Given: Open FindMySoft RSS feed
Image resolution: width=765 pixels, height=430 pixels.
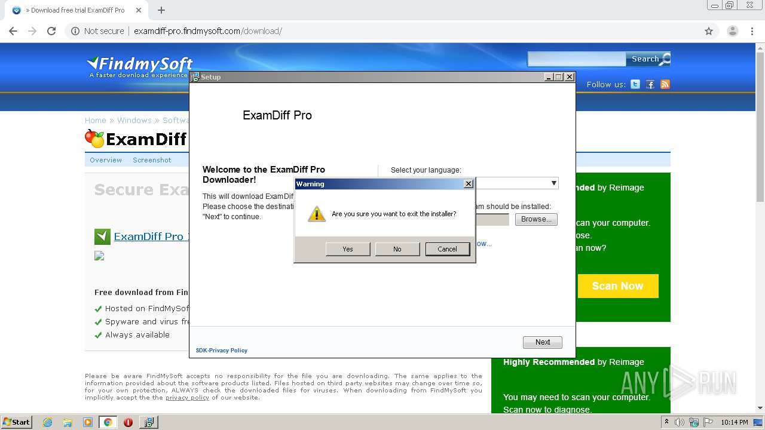Looking at the screenshot, I should (665, 84).
